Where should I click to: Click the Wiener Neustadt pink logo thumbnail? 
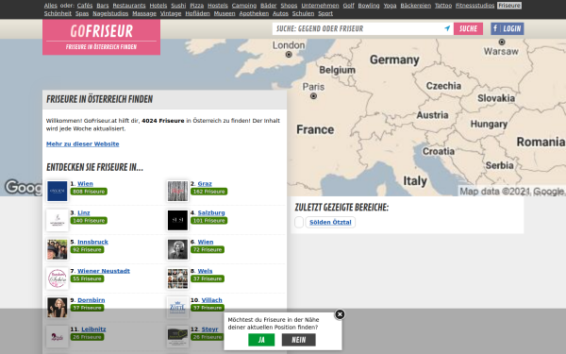pos(57,278)
